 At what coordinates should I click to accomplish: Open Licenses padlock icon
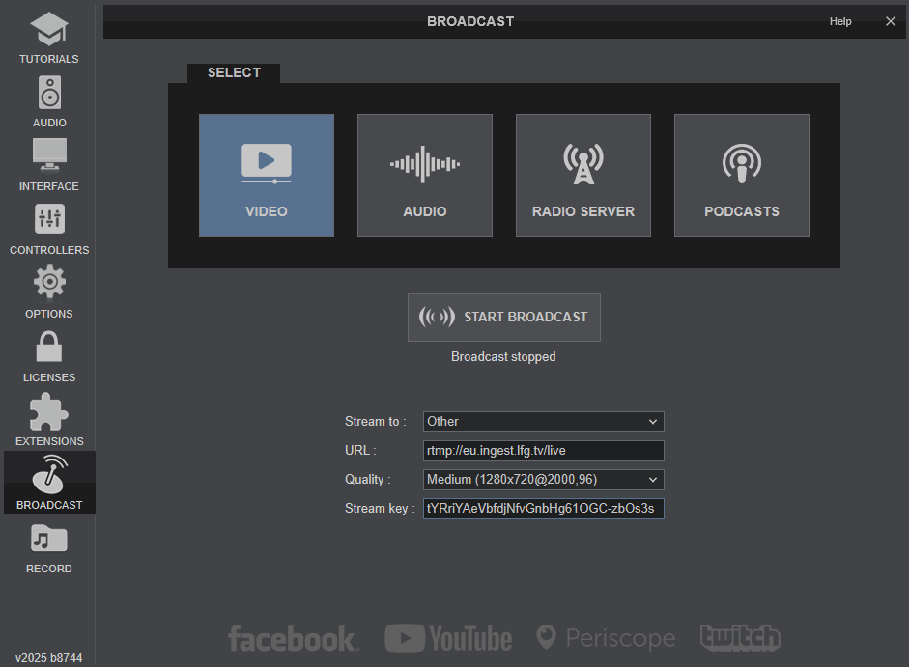click(48, 356)
